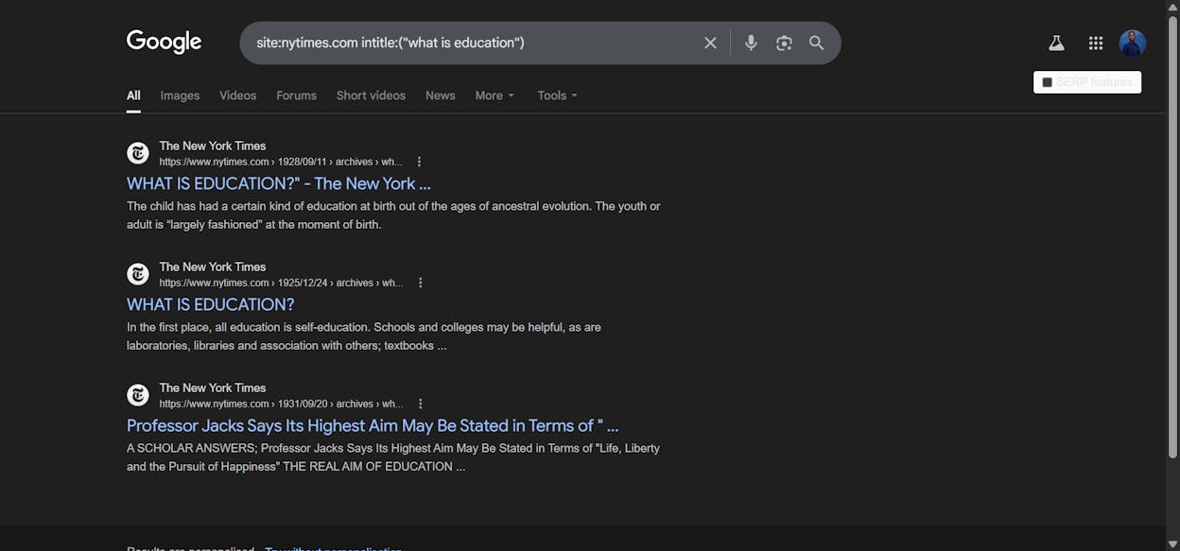Screen dimensions: 1180x551
Task: Open the Google apps grid
Action: 1096,43
